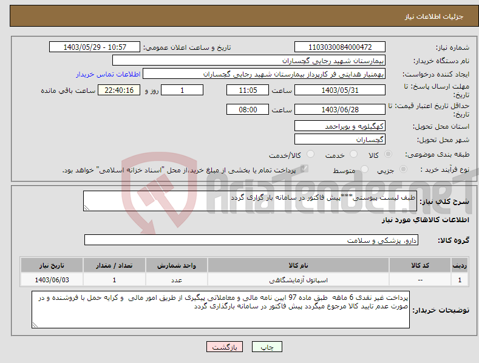
Task: Click the province field کهگیلویه و بویراحمد
Action: point(340,126)
